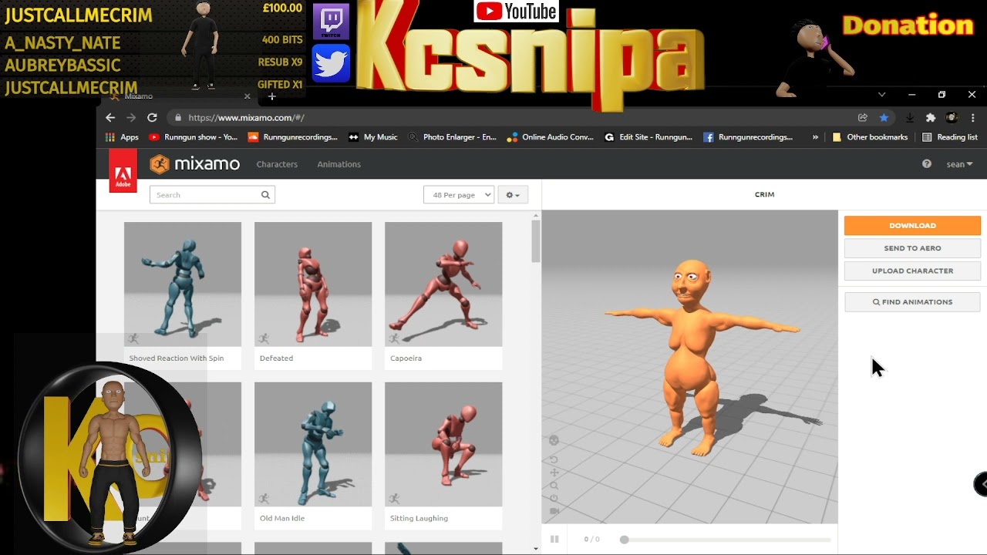Image resolution: width=987 pixels, height=555 pixels.
Task: Open the Chrome three-dot menu
Action: [x=974, y=118]
